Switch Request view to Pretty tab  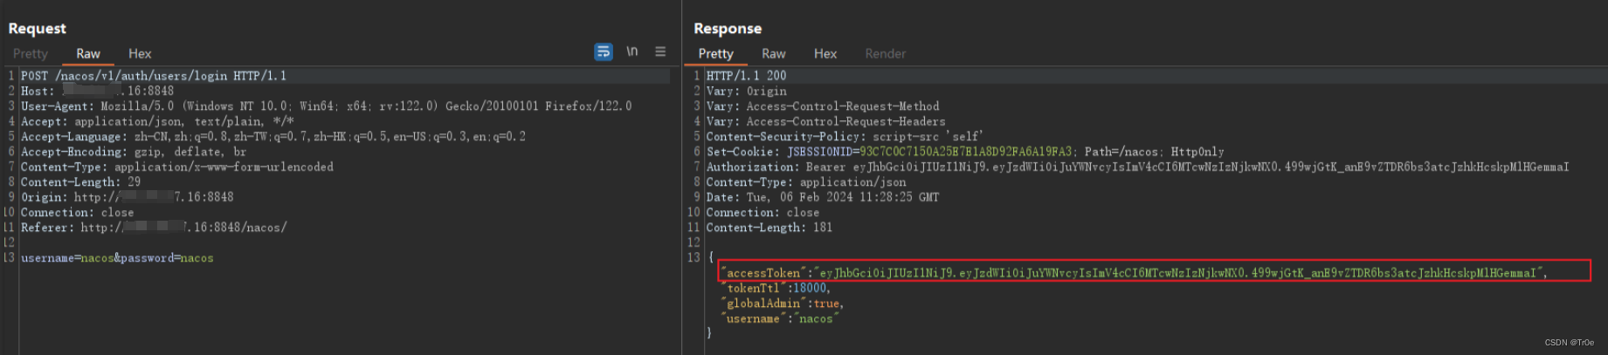[31, 54]
